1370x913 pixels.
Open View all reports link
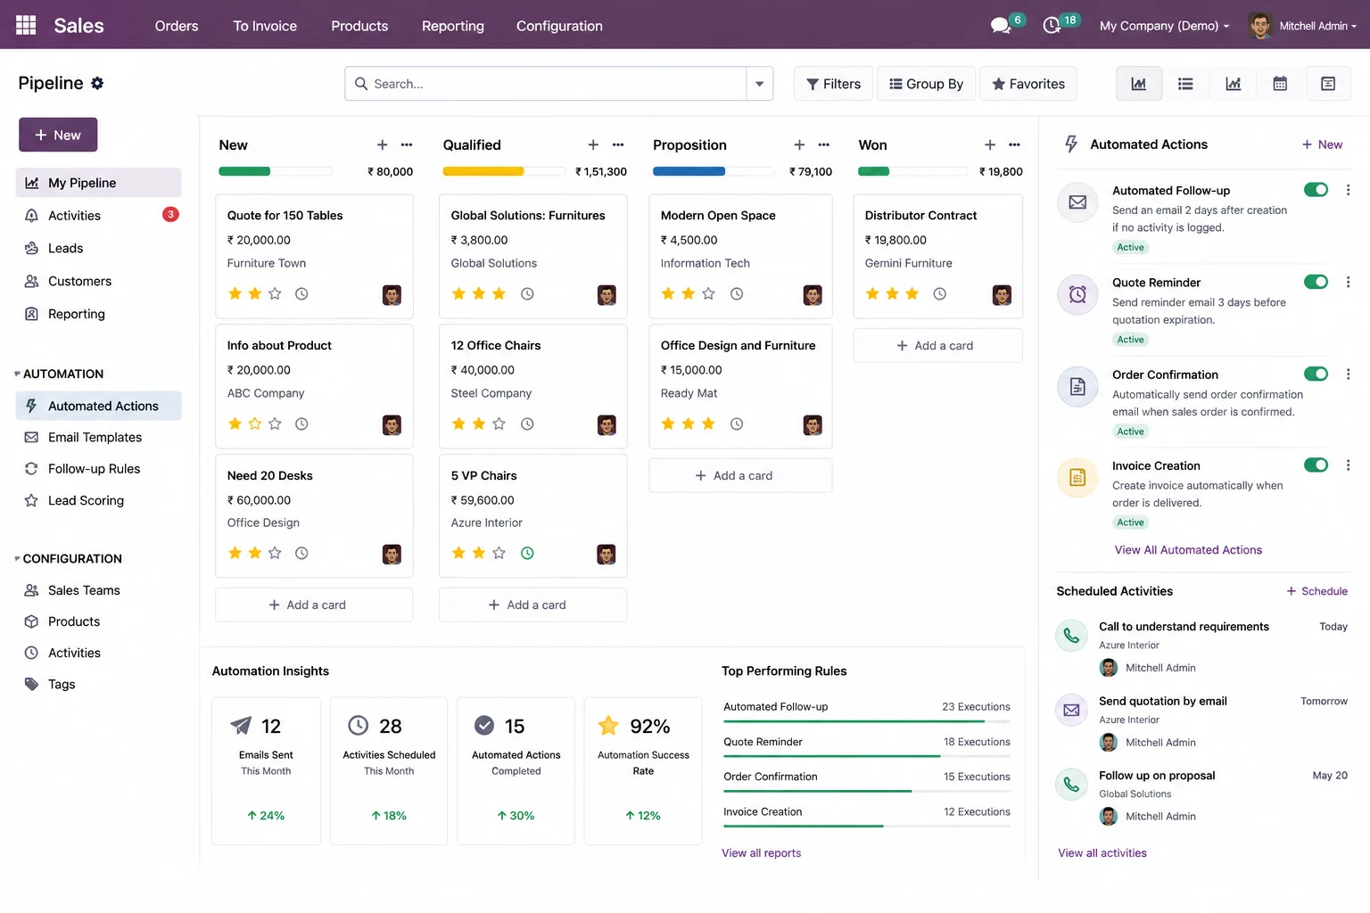point(761,853)
